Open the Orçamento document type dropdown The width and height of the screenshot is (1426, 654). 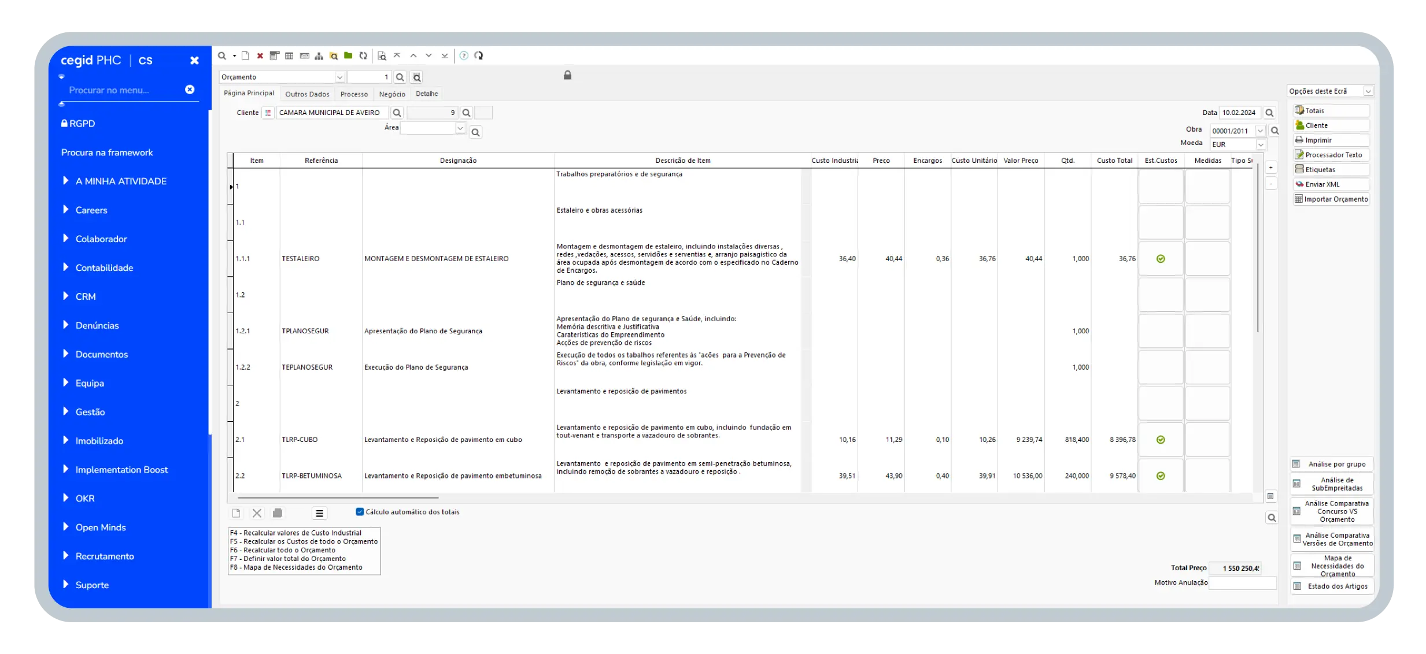coord(339,77)
